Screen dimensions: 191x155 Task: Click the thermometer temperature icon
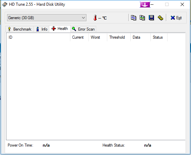[x=95, y=18]
